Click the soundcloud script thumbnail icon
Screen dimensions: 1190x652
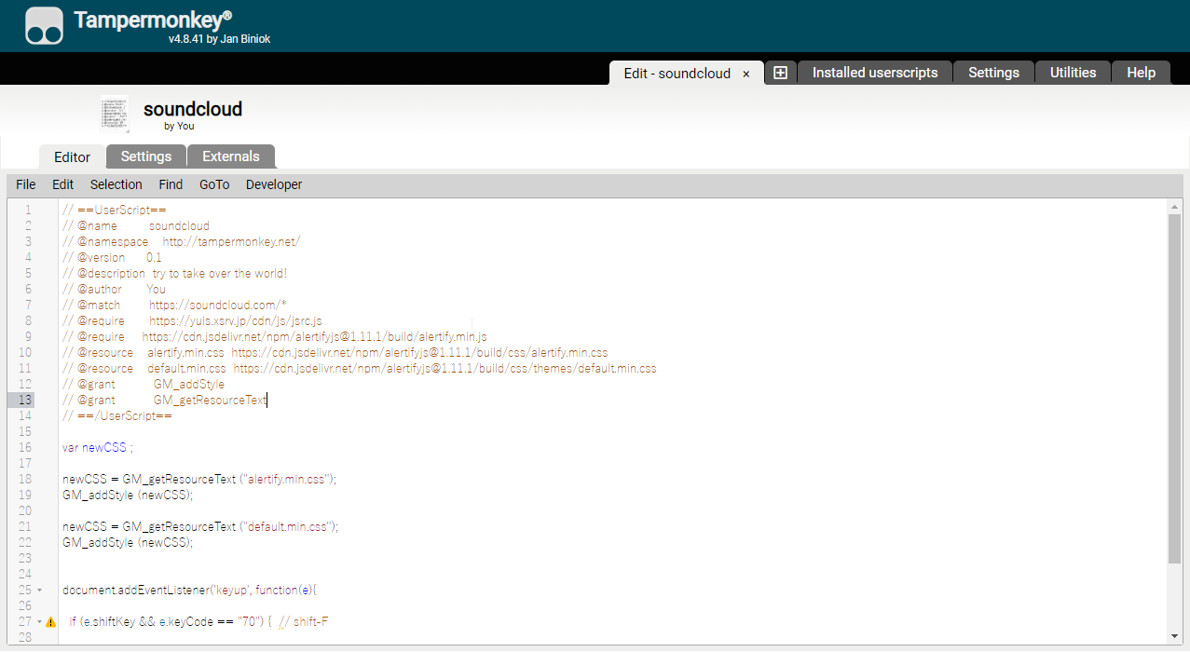point(115,114)
